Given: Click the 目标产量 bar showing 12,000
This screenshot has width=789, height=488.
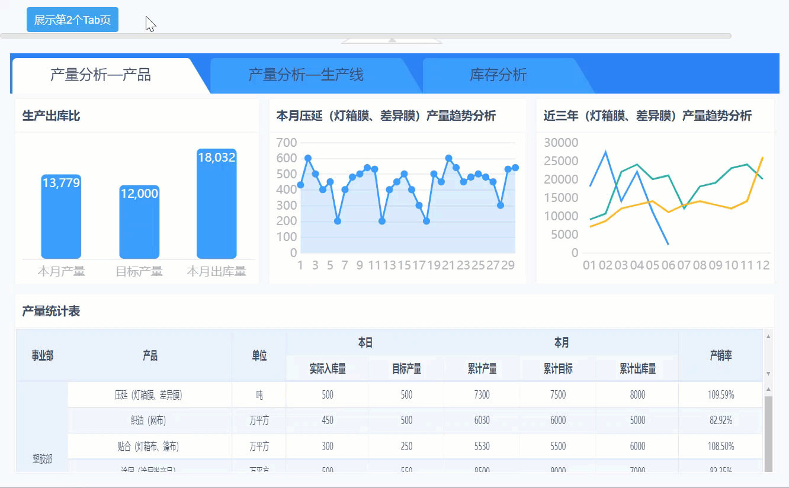Looking at the screenshot, I should (139, 221).
